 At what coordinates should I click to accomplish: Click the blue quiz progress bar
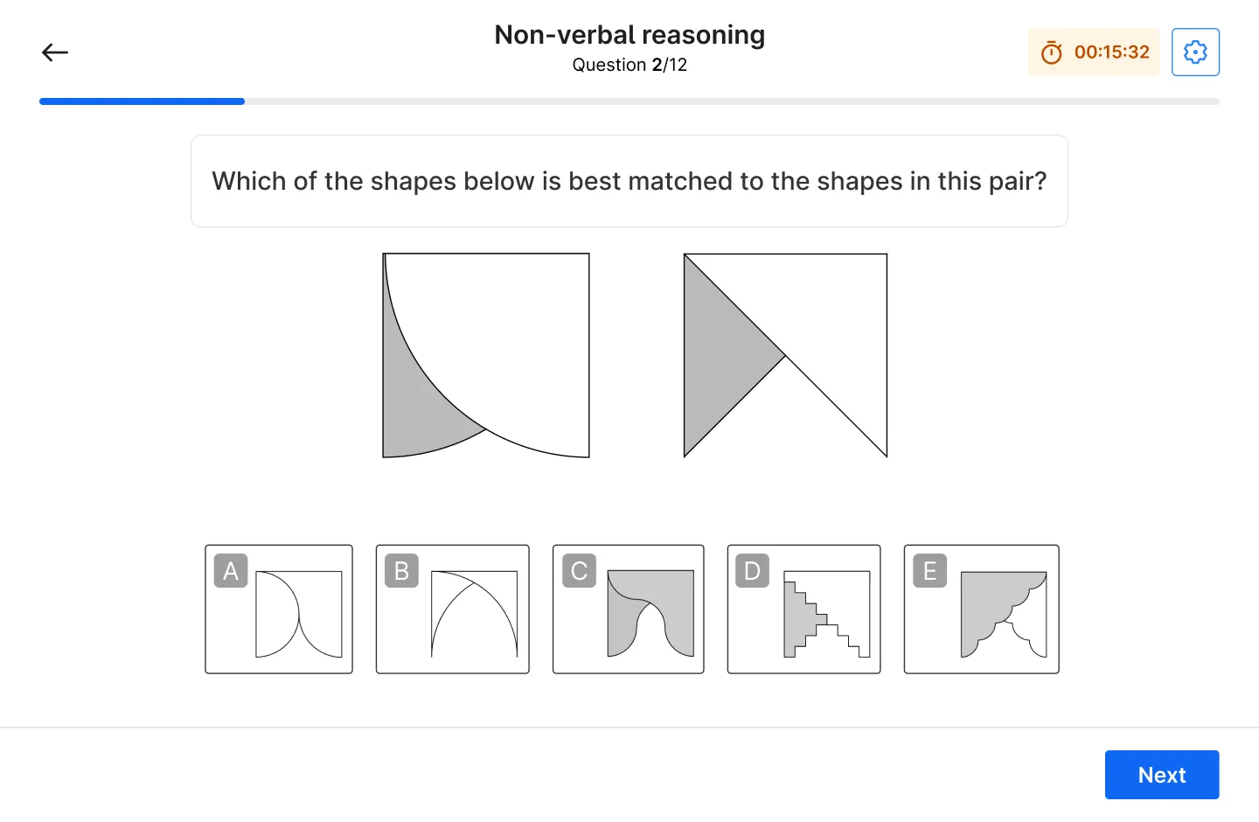pyautogui.click(x=142, y=101)
